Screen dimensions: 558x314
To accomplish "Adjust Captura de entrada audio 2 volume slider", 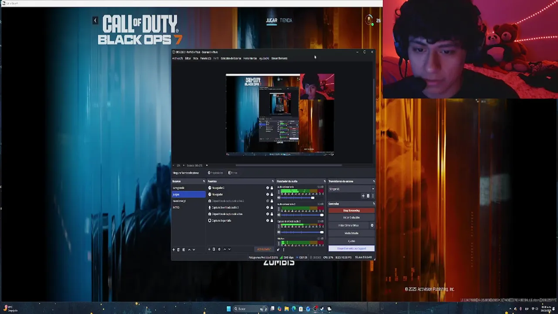I will (x=302, y=232).
